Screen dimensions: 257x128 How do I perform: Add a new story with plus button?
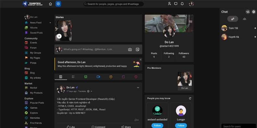pyautogui.click(x=59, y=36)
